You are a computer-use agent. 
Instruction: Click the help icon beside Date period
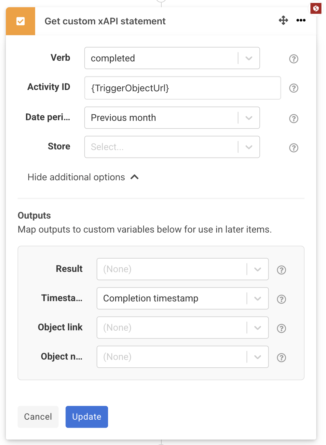click(293, 119)
